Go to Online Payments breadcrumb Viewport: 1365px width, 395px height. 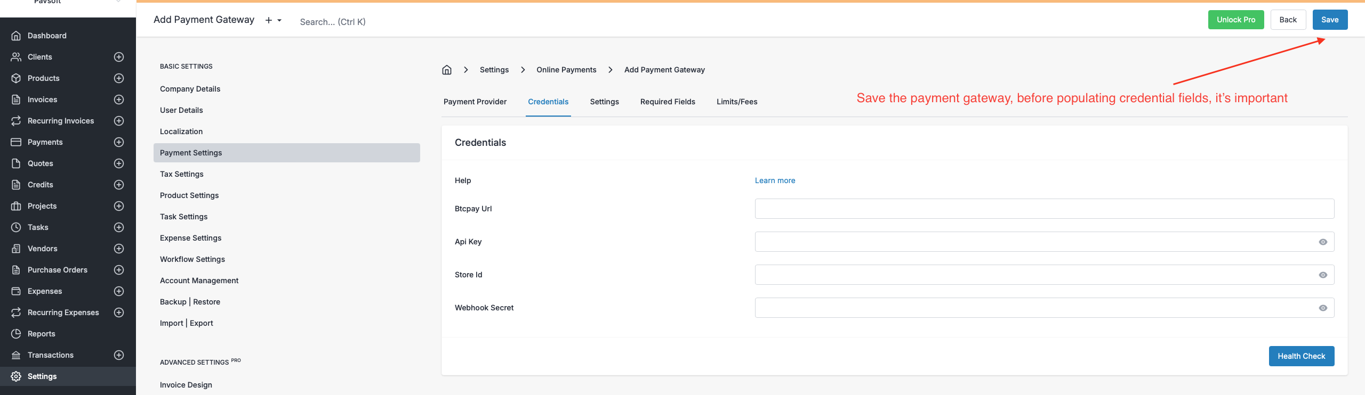click(x=566, y=70)
